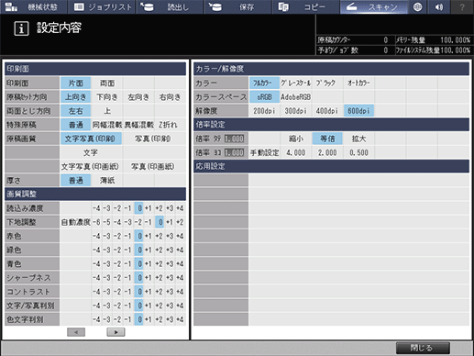Set 緑色 to +1
Image resolution: width=474 pixels, height=356 pixels.
tap(149, 250)
